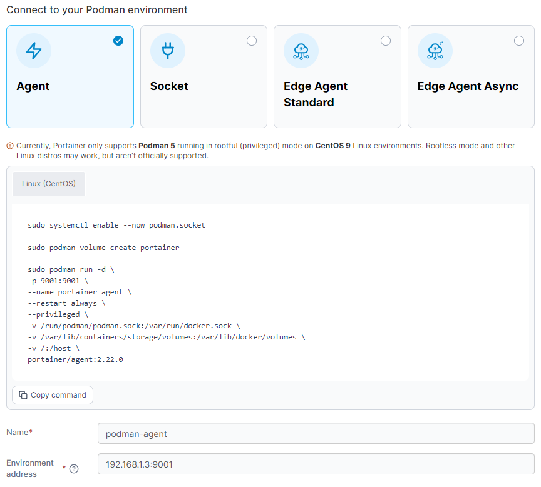Click the Socket plug icon
Viewport: 541px width, 487px height.
(x=167, y=51)
